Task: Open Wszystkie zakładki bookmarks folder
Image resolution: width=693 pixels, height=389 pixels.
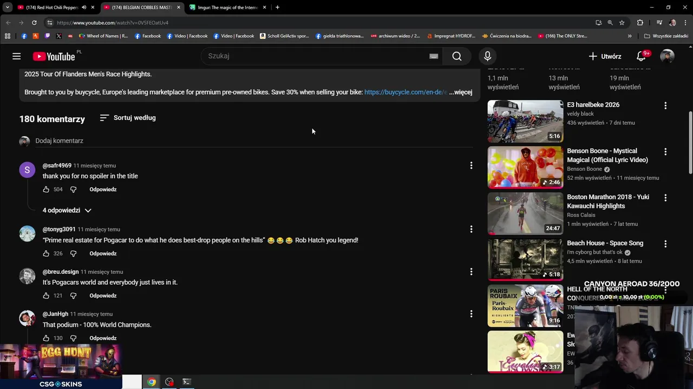Action: pyautogui.click(x=666, y=36)
